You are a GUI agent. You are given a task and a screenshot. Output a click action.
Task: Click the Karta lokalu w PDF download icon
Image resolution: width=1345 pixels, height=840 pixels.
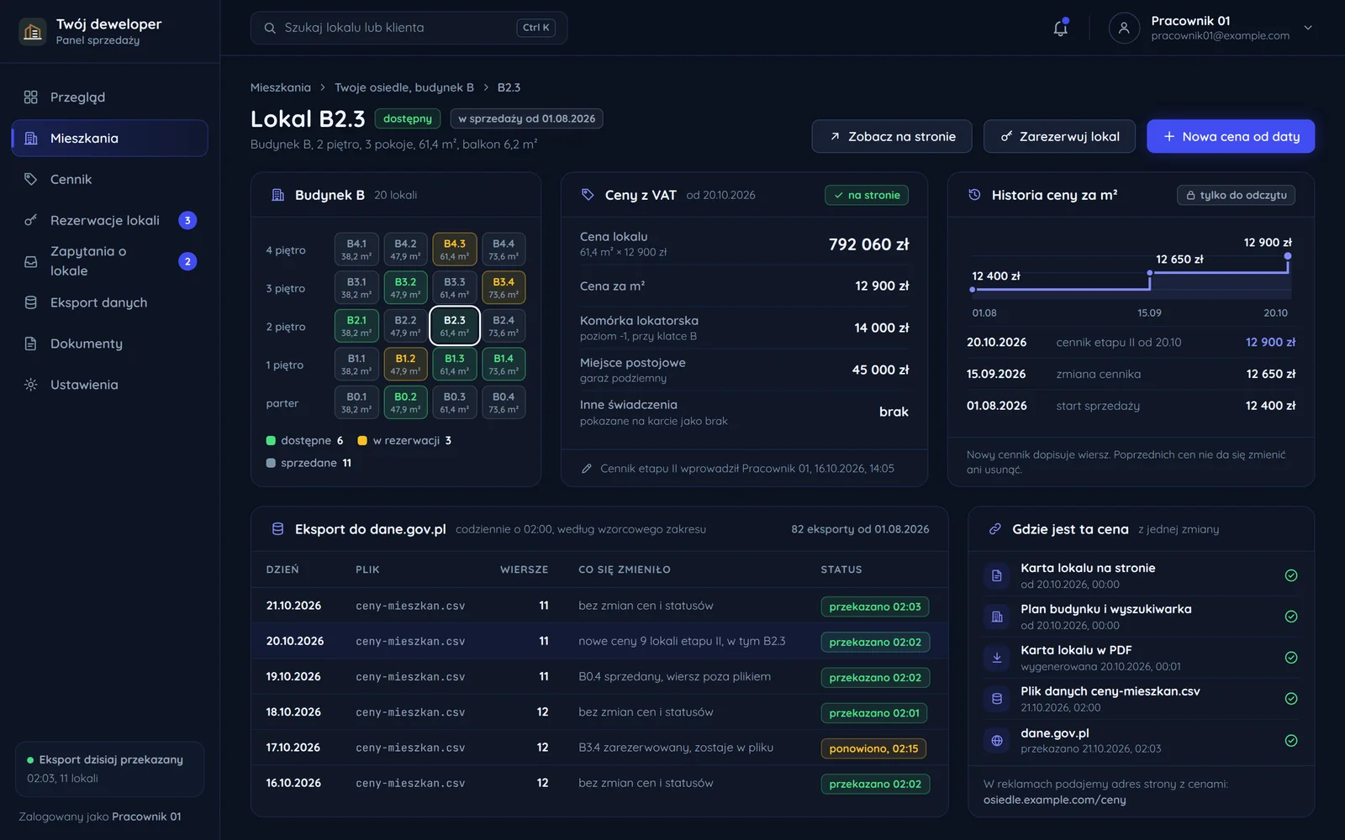(997, 658)
